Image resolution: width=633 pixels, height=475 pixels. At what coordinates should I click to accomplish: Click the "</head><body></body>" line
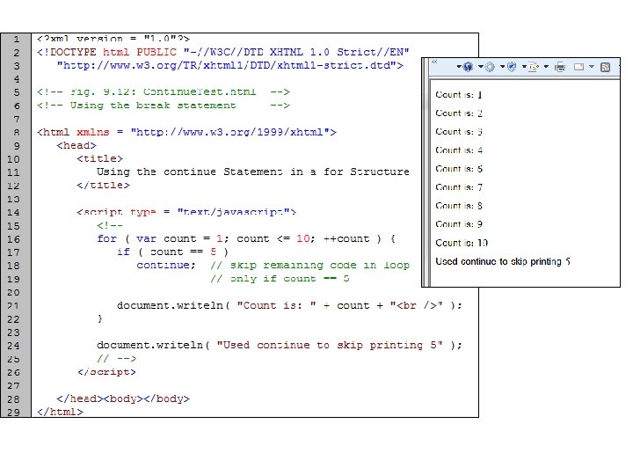[x=123, y=399]
